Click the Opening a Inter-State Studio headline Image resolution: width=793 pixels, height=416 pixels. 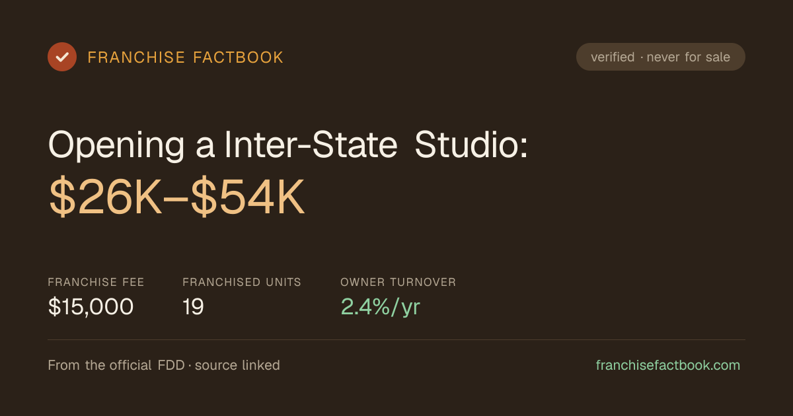[x=288, y=144]
